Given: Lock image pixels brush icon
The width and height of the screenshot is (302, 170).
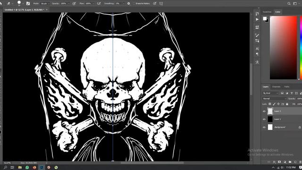Looking at the screenshot, I should click(x=274, y=104).
